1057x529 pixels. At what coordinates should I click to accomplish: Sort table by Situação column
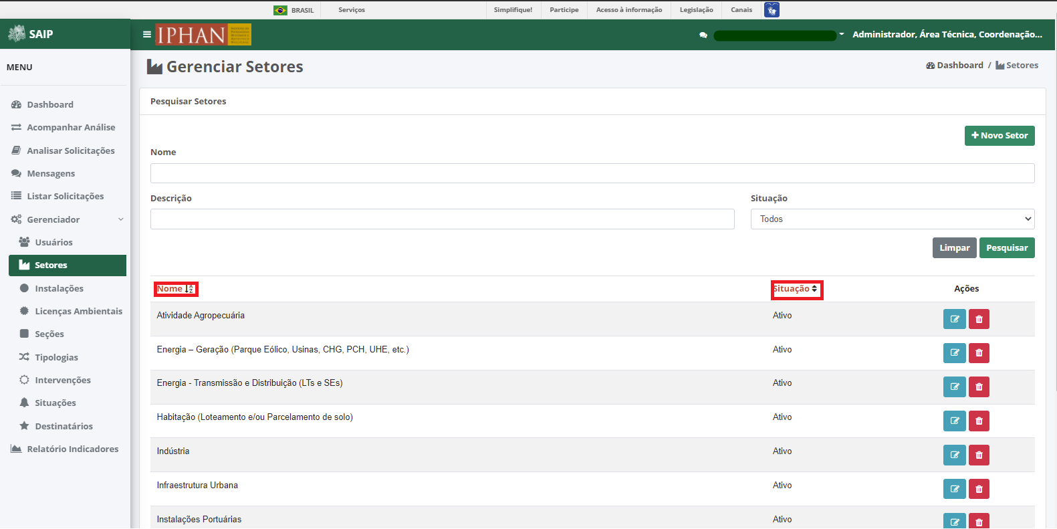point(796,289)
